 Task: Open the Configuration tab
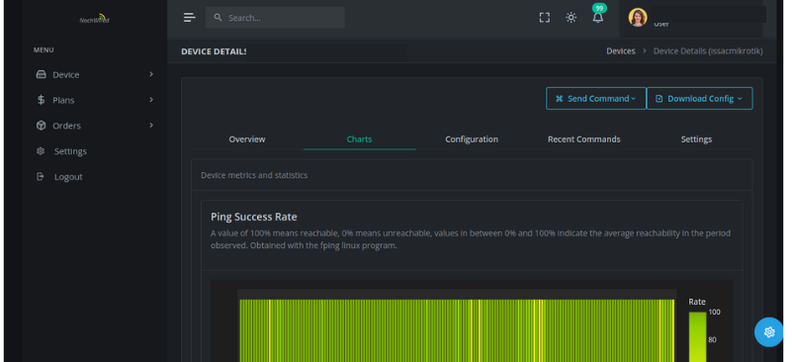pyautogui.click(x=472, y=139)
